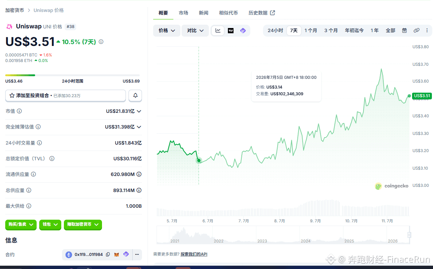The width and height of the screenshot is (433, 269).
Task: Open the 钱包 dropdown button
Action: (50, 225)
